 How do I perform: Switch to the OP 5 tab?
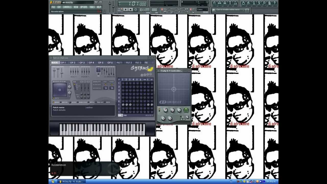coord(101,63)
